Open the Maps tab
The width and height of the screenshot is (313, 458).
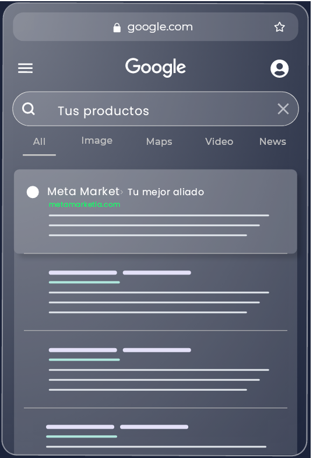pyautogui.click(x=159, y=141)
